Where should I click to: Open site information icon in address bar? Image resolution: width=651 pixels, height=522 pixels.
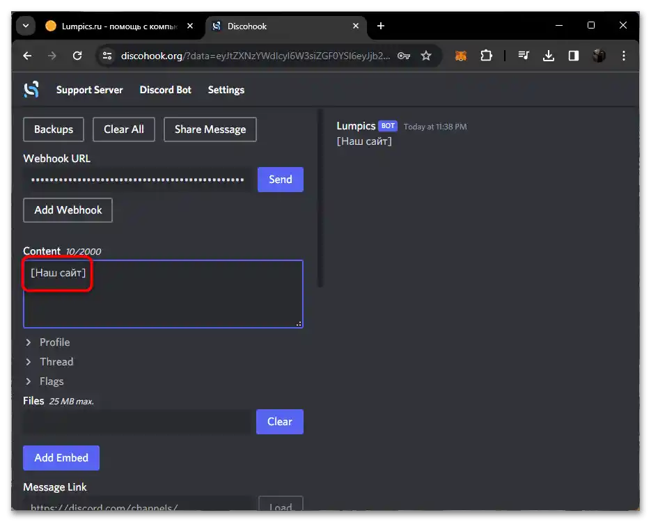107,56
